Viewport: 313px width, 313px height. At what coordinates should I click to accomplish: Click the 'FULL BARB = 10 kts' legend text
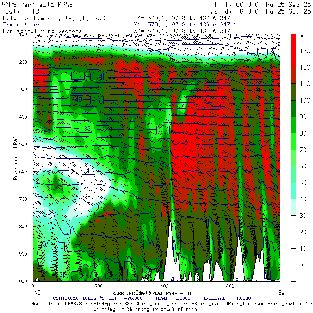pos(176,294)
